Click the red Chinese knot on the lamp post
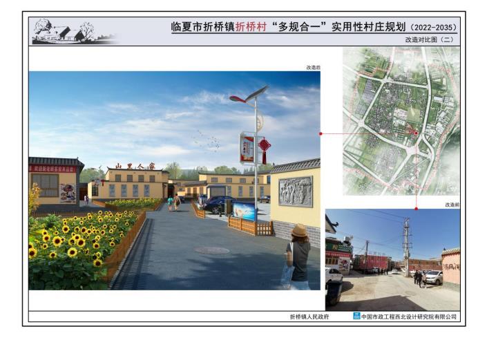Image resolution: width=478 pixels, height=338 pixels. coord(265,148)
